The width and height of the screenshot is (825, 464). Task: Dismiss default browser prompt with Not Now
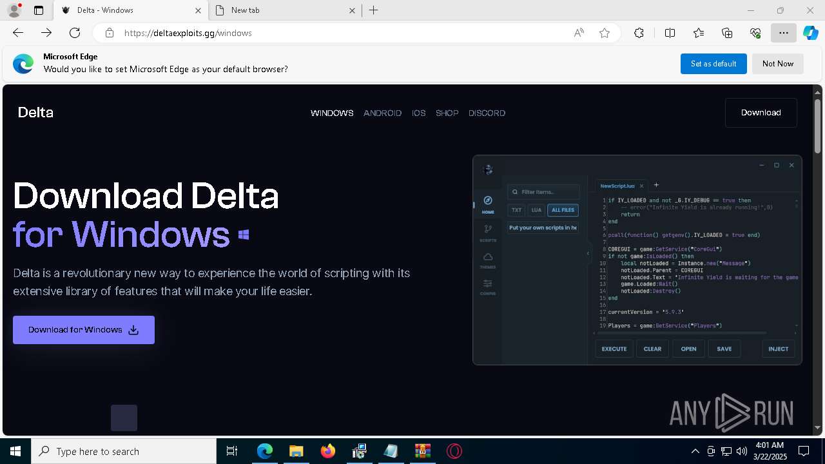coord(778,64)
